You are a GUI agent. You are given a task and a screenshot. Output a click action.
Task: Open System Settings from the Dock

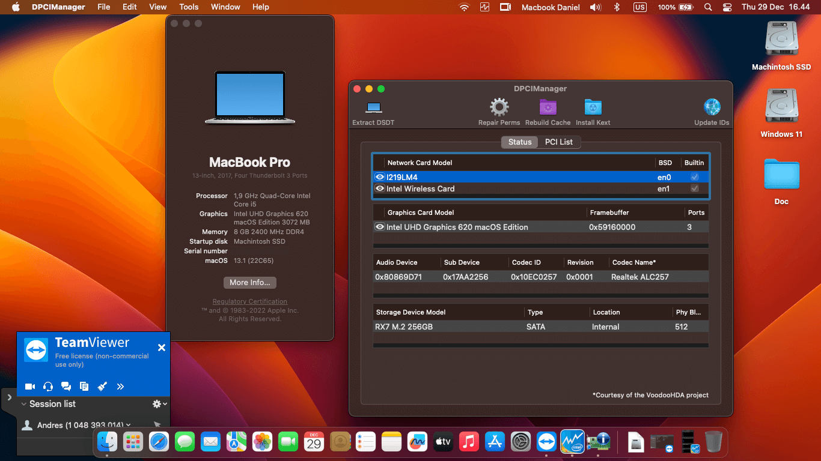click(x=520, y=442)
